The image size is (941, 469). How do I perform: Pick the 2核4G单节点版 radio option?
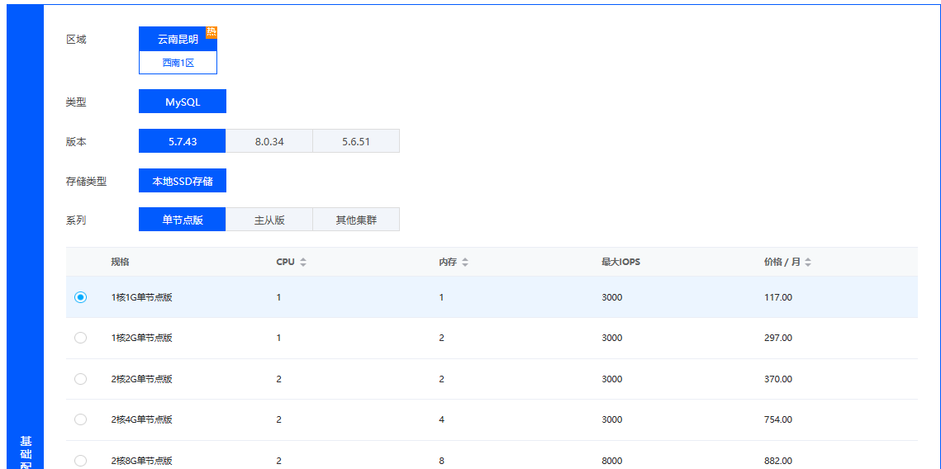[80, 419]
